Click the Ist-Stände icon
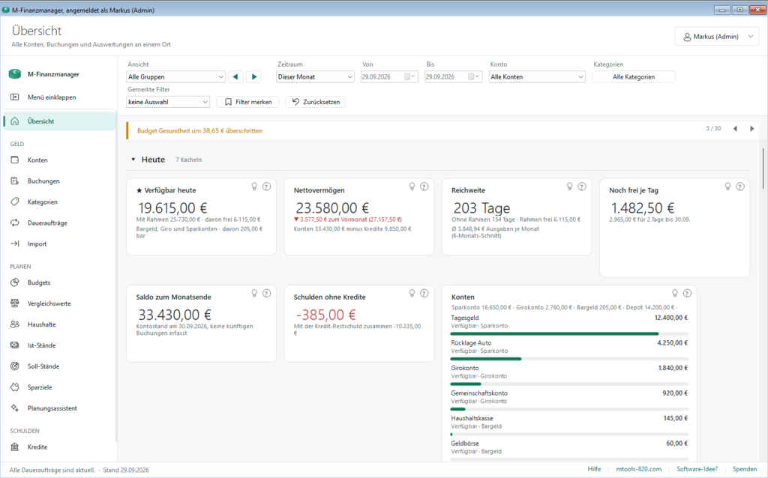 [x=15, y=345]
